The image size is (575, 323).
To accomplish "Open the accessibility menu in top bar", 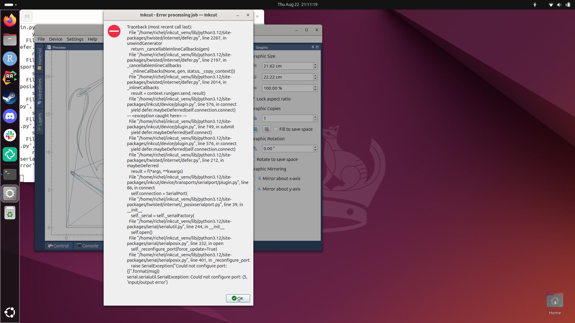I will [x=535, y=4].
